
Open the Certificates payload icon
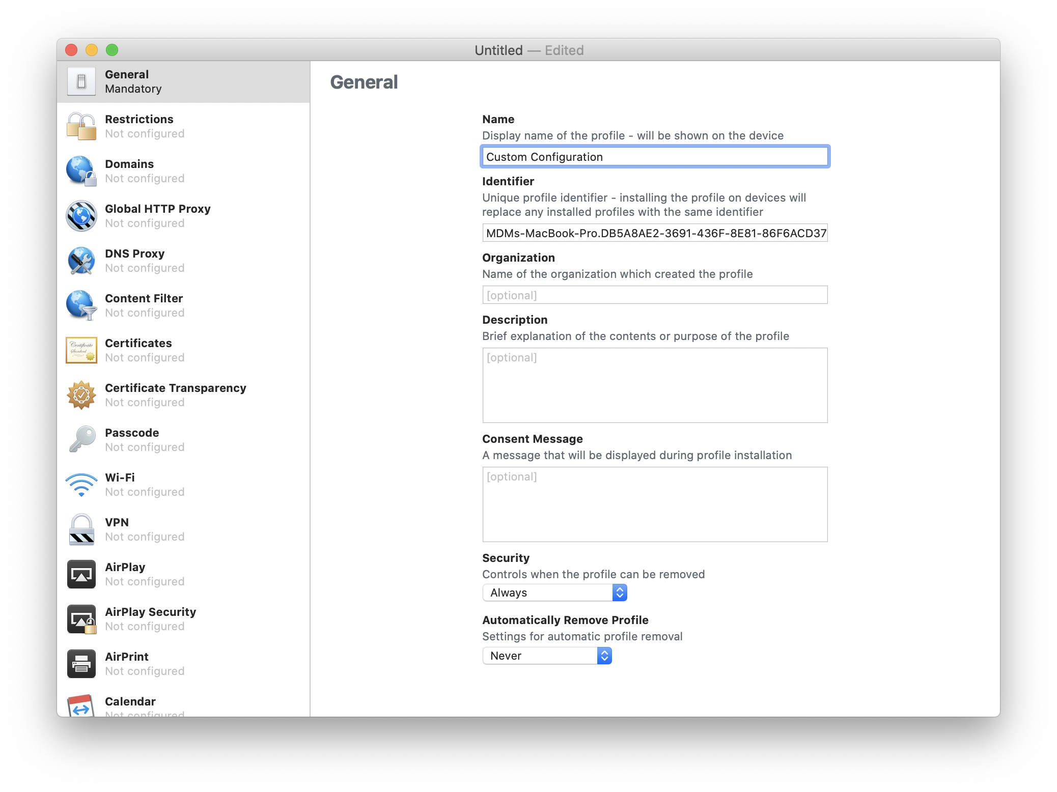point(81,350)
